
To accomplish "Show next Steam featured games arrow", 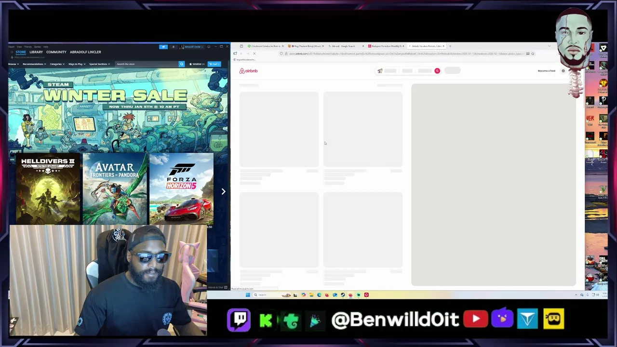I will (x=223, y=191).
